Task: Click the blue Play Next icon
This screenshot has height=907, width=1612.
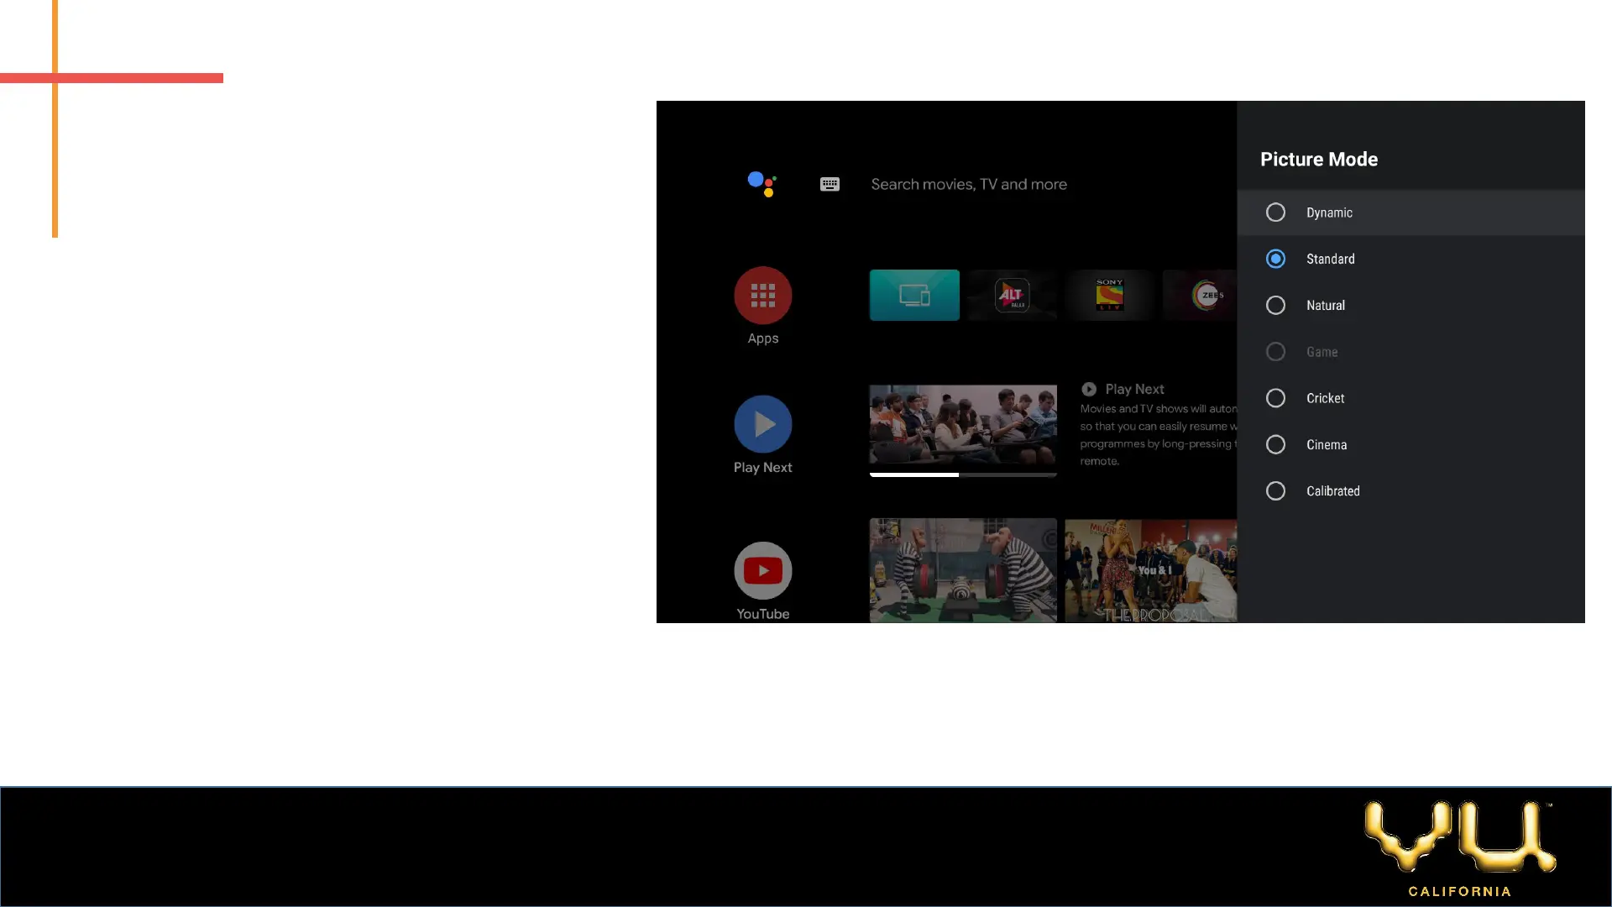Action: 762,424
